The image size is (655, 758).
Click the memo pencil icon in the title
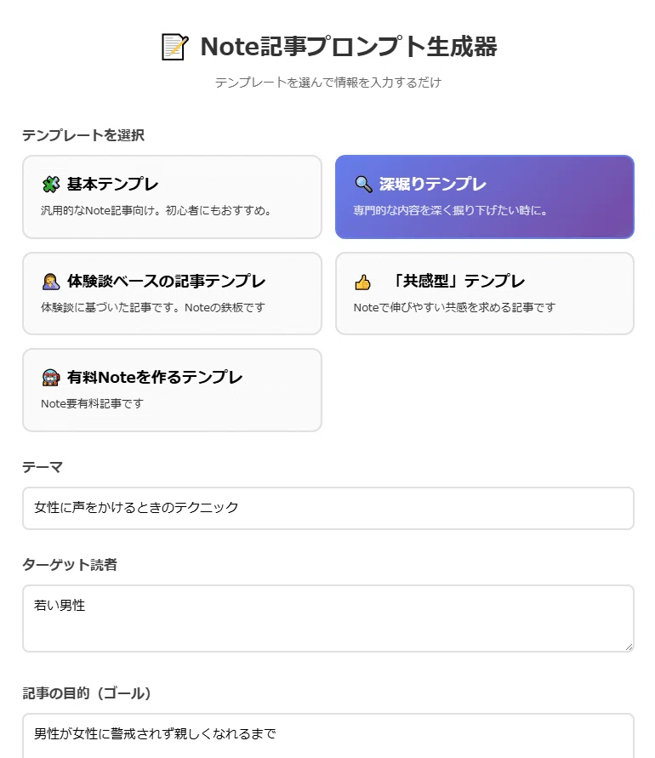(174, 47)
